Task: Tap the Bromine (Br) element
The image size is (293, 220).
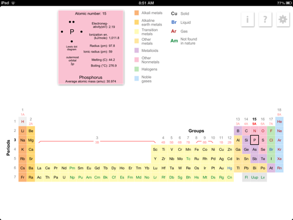Action: (271, 150)
